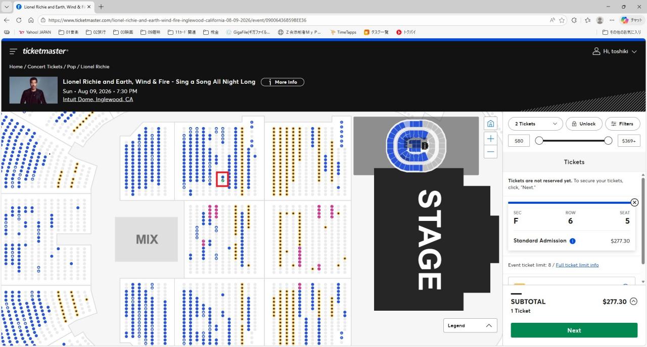Click the $80 minimum price field
Screen dimensions: 647x347
click(x=519, y=141)
